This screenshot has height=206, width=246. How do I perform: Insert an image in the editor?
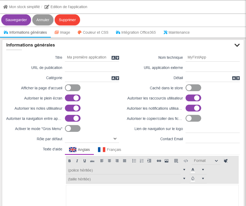click(167, 161)
